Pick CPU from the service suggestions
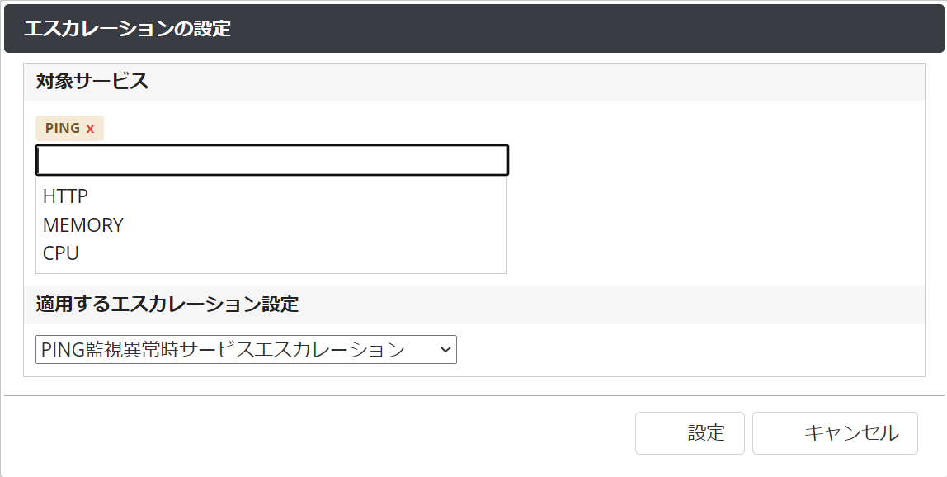 coord(61,253)
